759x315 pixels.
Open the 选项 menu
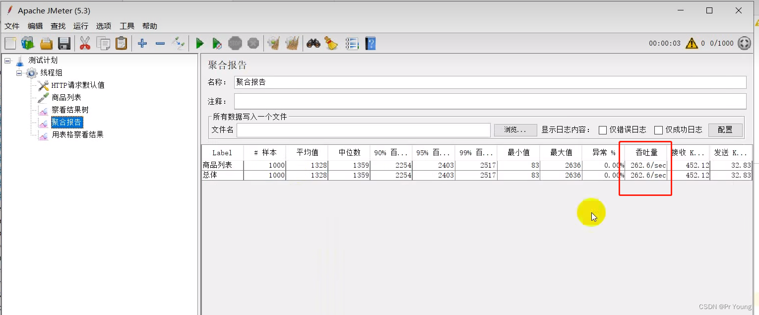pyautogui.click(x=104, y=26)
